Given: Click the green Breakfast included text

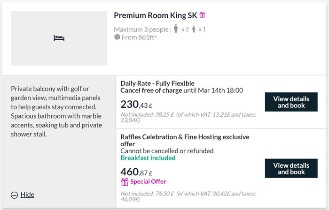Looking at the screenshot, I should click(x=148, y=158).
